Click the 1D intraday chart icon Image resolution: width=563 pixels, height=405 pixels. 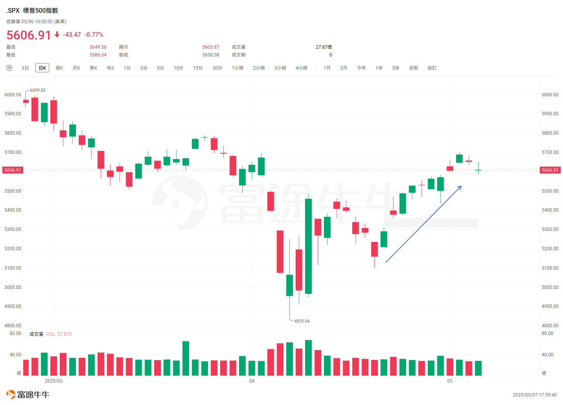pos(9,68)
